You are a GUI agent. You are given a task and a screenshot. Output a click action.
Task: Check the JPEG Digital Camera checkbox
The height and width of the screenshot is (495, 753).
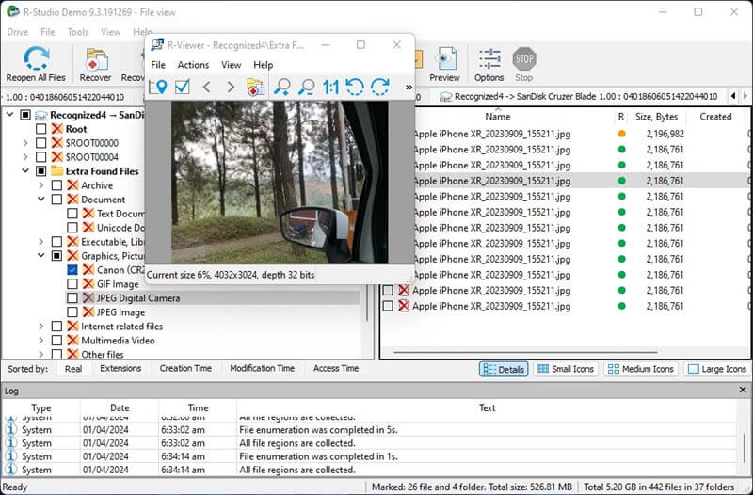[x=72, y=298]
